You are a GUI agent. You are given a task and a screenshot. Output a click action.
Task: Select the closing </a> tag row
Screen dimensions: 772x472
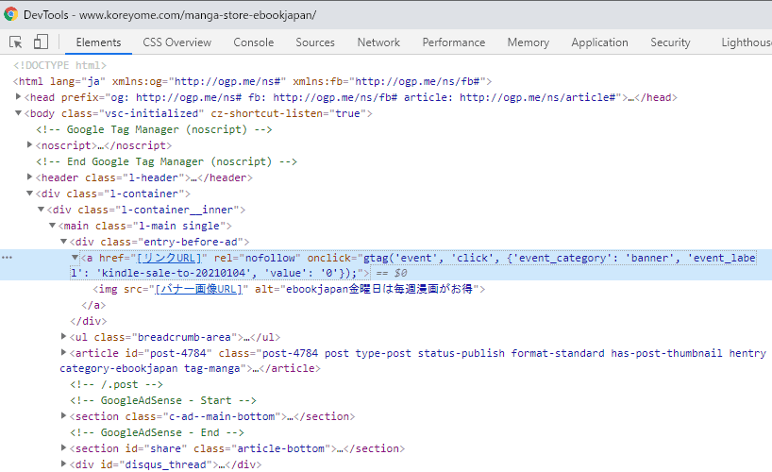93,306
